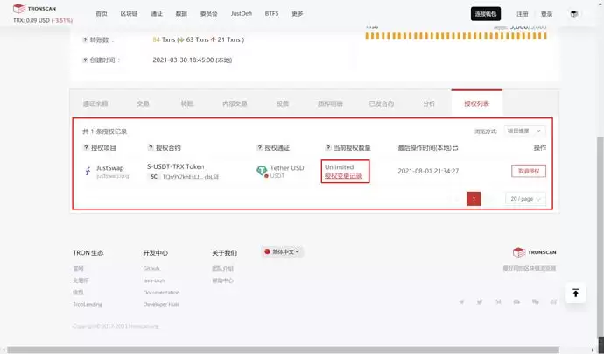Open 团队介绍 link in footer
Screen dimensions: 604x354
tap(222, 268)
